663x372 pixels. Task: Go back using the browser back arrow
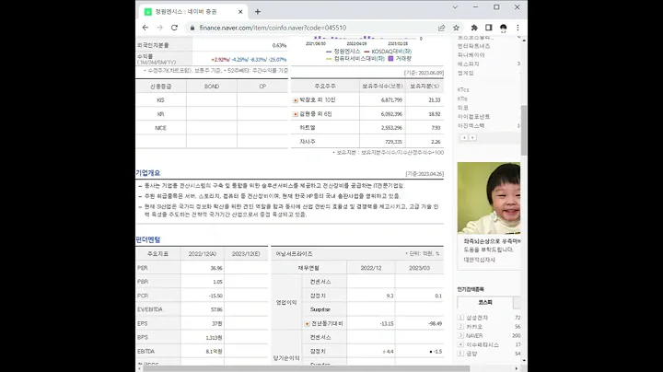pos(145,28)
